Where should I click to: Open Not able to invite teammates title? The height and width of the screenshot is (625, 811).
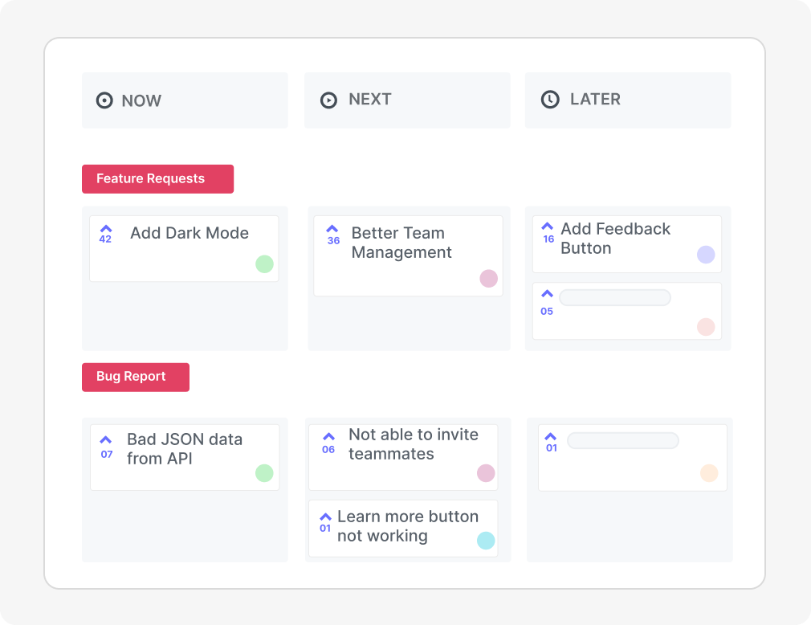tap(414, 444)
